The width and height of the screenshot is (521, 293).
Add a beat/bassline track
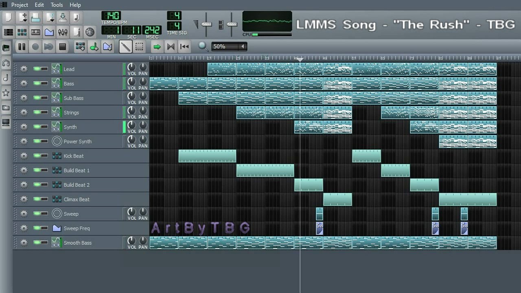(x=80, y=47)
